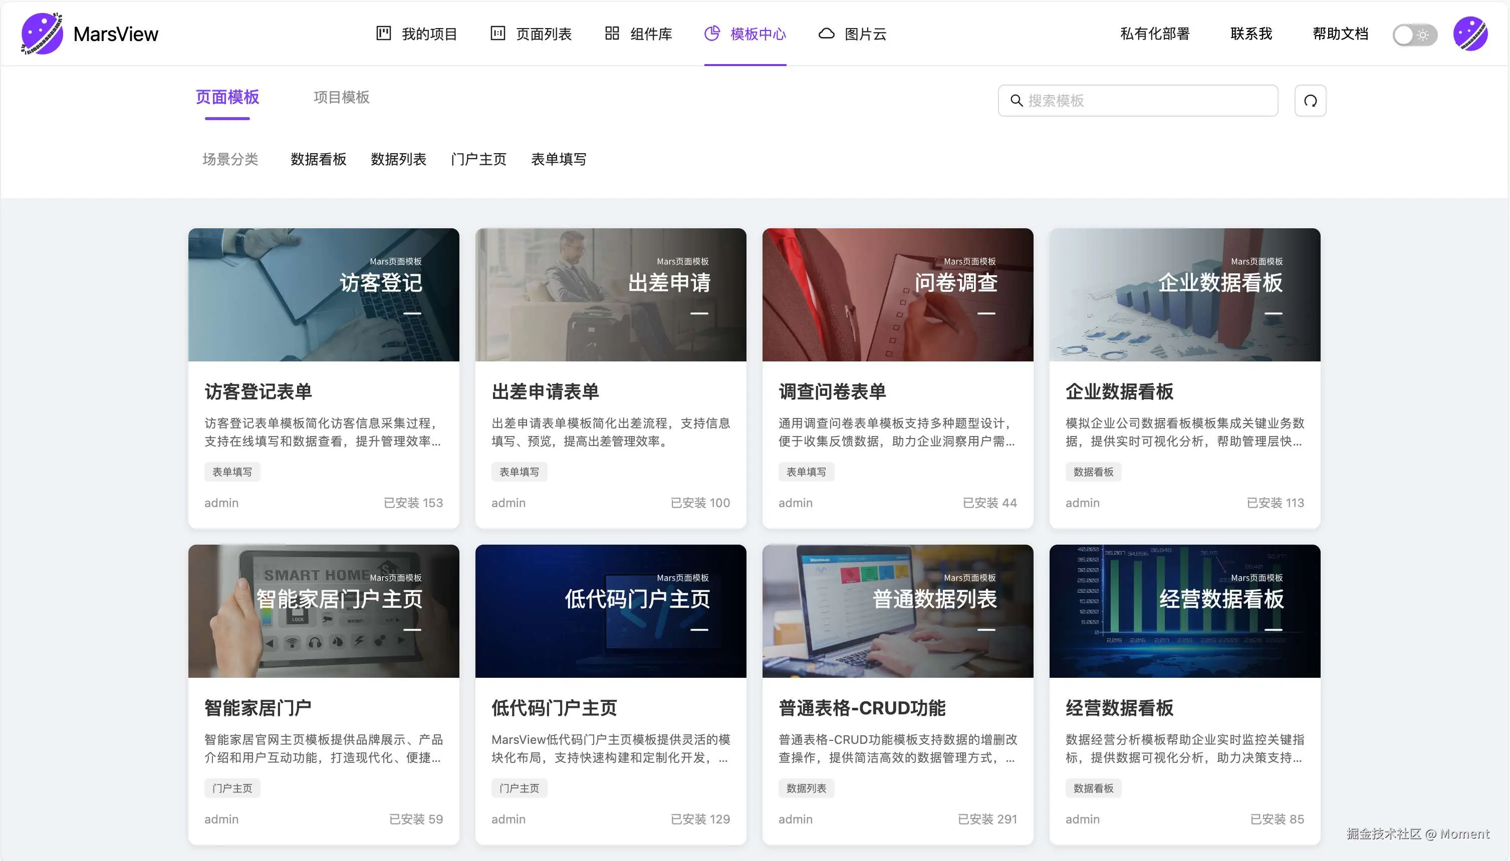Open the user avatar in top right
The width and height of the screenshot is (1510, 861).
coord(1470,34)
